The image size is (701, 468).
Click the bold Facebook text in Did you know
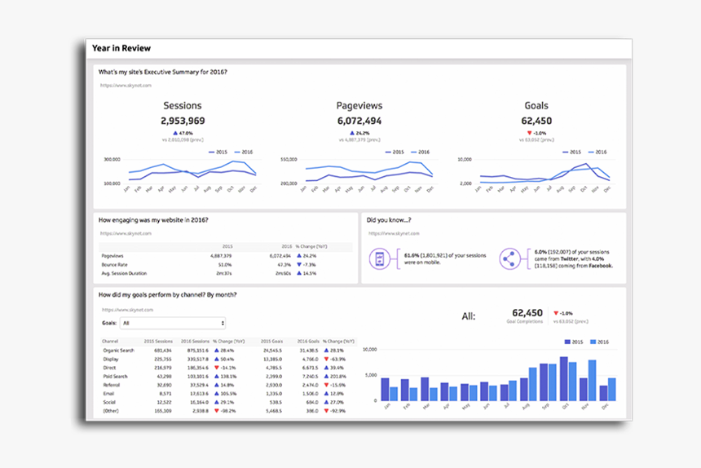[600, 266]
